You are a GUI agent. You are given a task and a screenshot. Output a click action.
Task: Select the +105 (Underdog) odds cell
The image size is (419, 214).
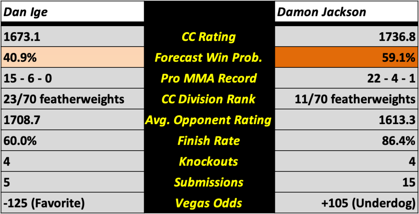tap(346, 203)
